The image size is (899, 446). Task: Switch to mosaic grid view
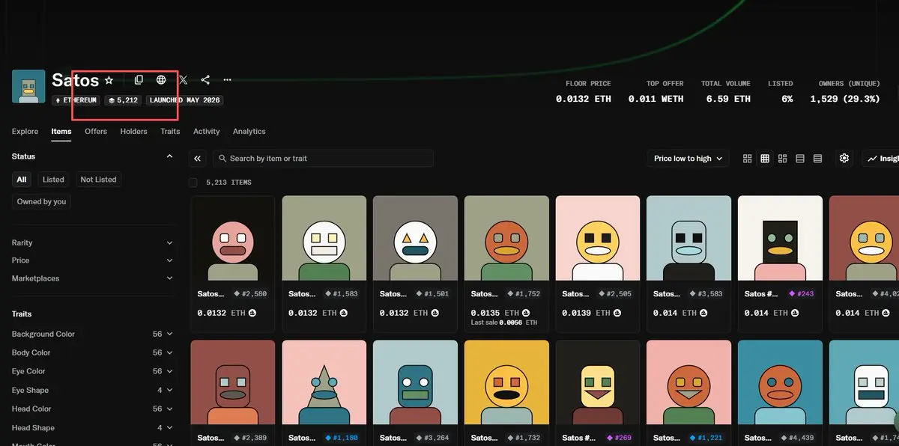782,159
